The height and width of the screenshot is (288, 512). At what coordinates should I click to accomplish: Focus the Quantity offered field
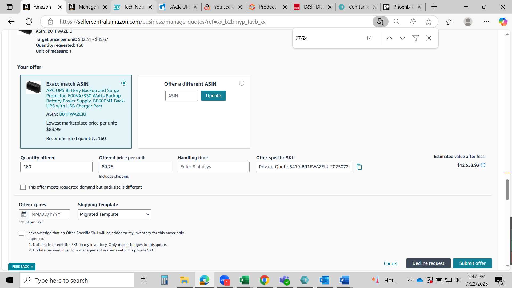pos(56,167)
